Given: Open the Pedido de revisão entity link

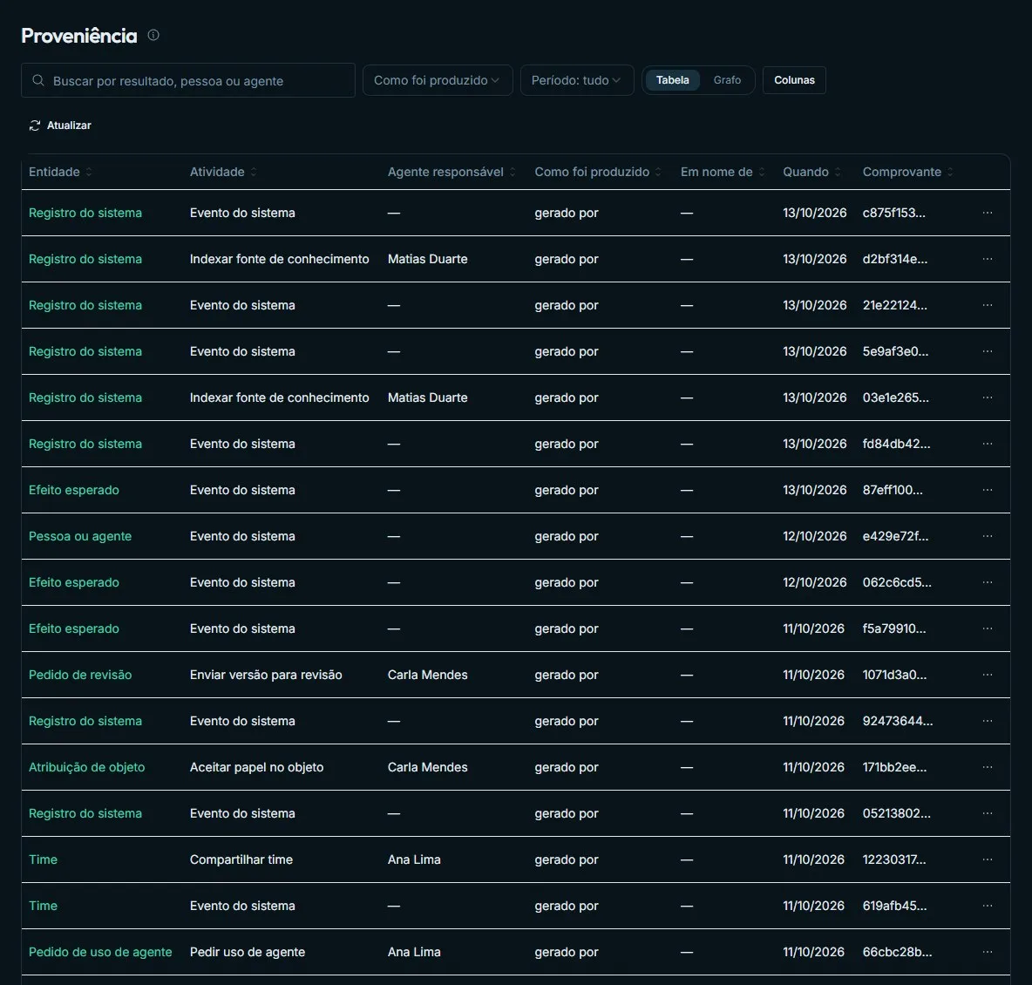Looking at the screenshot, I should (80, 674).
